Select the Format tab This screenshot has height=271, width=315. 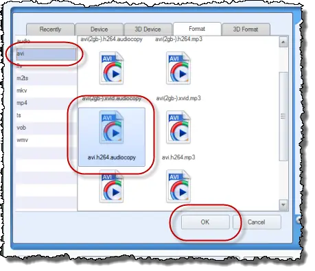coord(197,29)
